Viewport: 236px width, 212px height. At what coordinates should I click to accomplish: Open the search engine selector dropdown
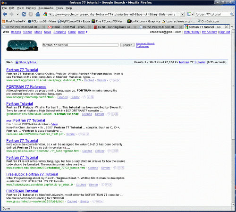191,14
